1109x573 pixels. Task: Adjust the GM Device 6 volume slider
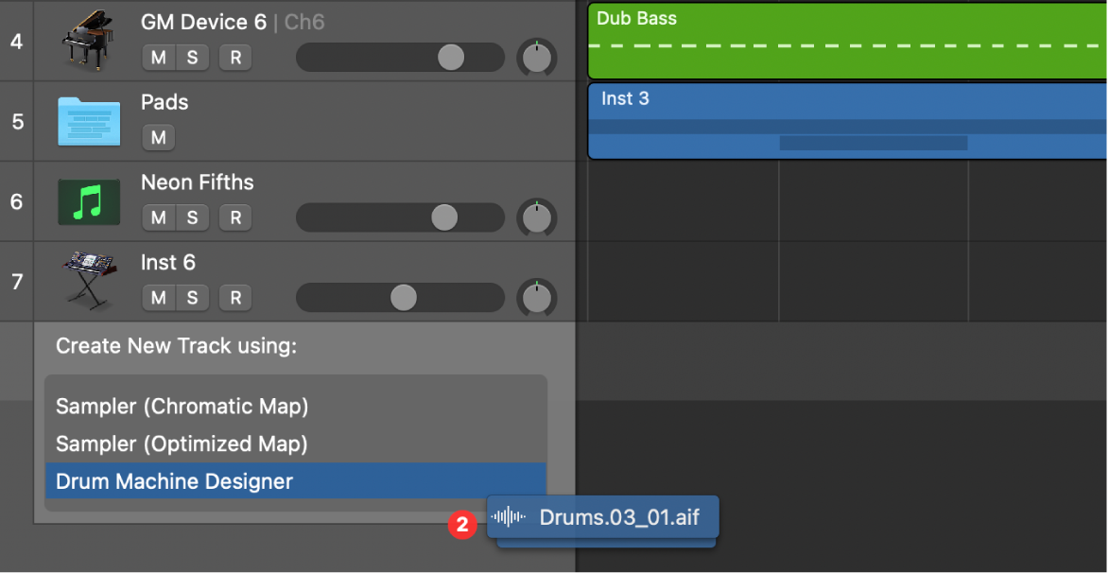tap(452, 58)
